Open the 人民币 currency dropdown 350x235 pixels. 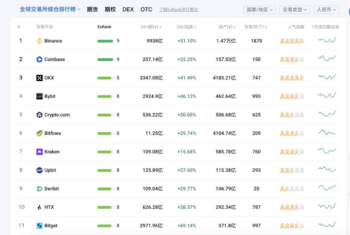[x=326, y=10]
